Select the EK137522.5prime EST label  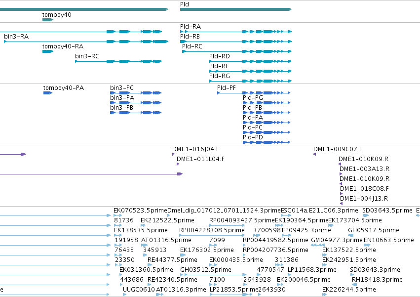point(349,251)
